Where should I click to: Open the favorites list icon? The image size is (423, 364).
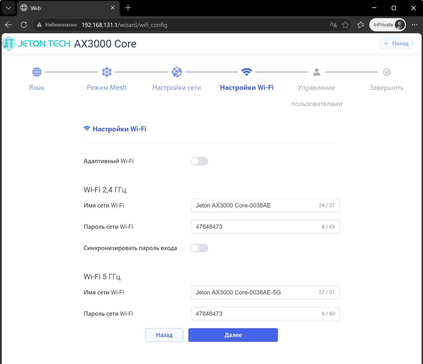coord(361,25)
